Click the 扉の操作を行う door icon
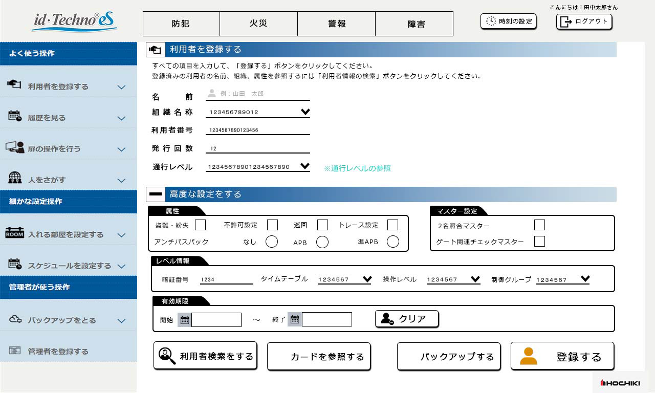 click(x=14, y=147)
